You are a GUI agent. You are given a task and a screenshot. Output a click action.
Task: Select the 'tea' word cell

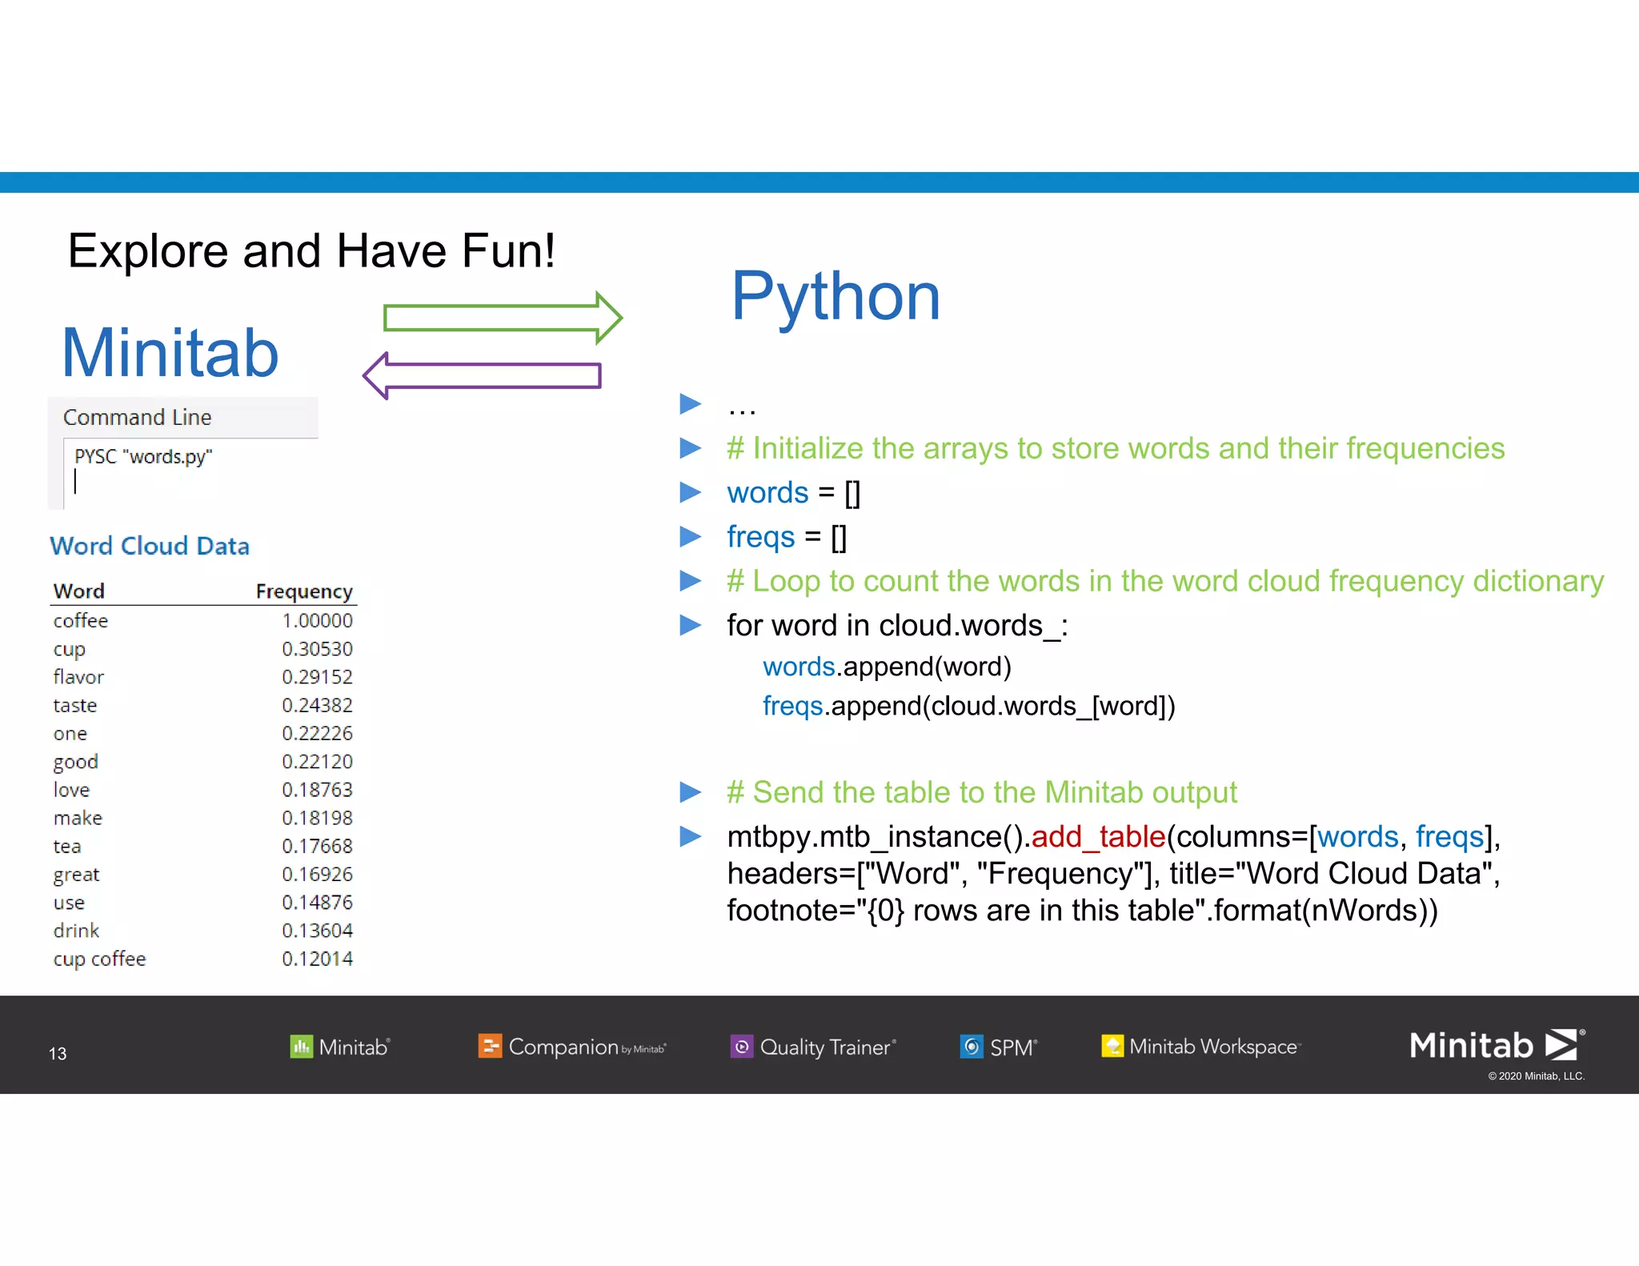pos(66,846)
